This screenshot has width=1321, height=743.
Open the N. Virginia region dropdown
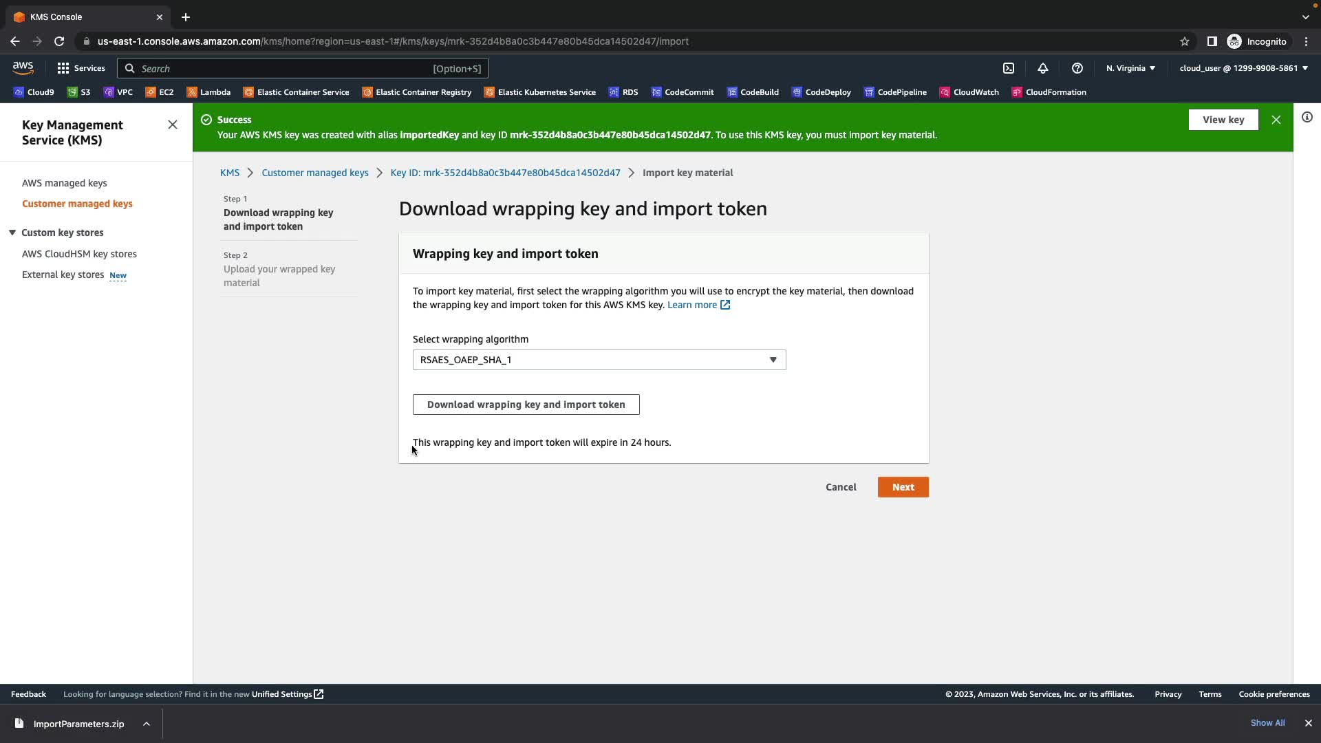click(1130, 68)
